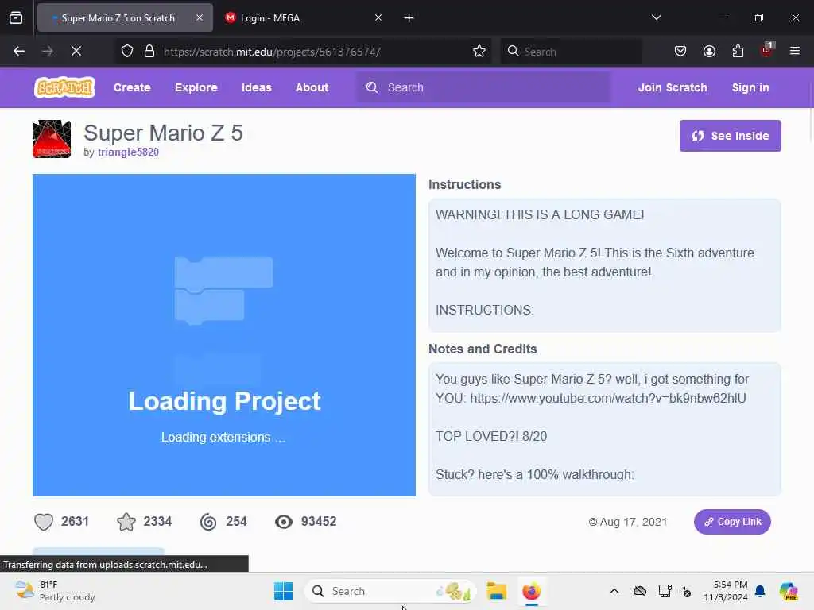
Task: Expand the list all tabs dropdown
Action: (656, 17)
